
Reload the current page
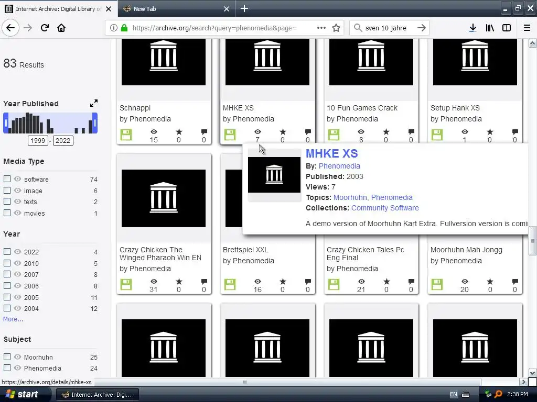(x=45, y=28)
